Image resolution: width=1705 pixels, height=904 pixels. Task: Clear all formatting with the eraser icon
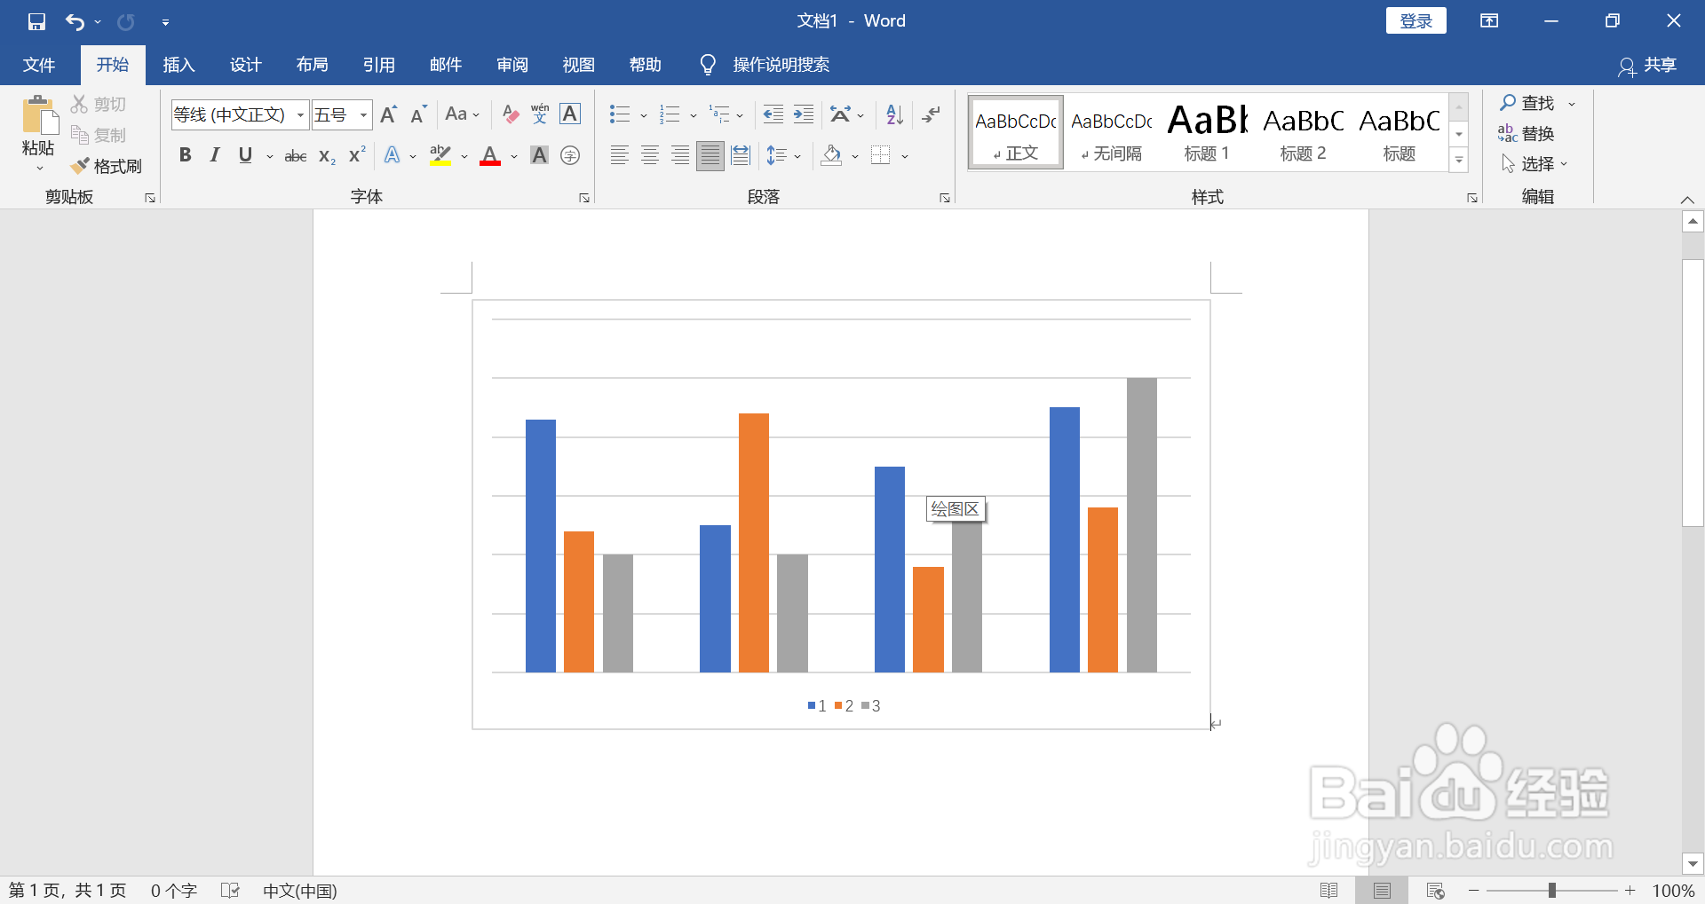pyautogui.click(x=510, y=114)
